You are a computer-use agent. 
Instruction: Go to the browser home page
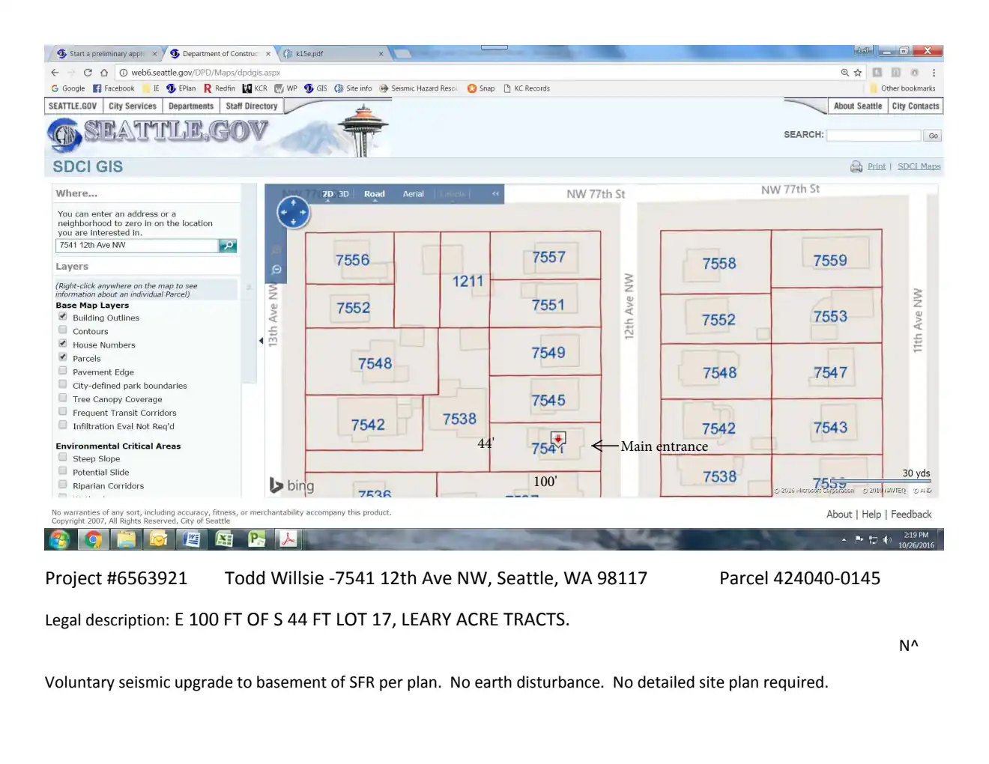click(104, 73)
